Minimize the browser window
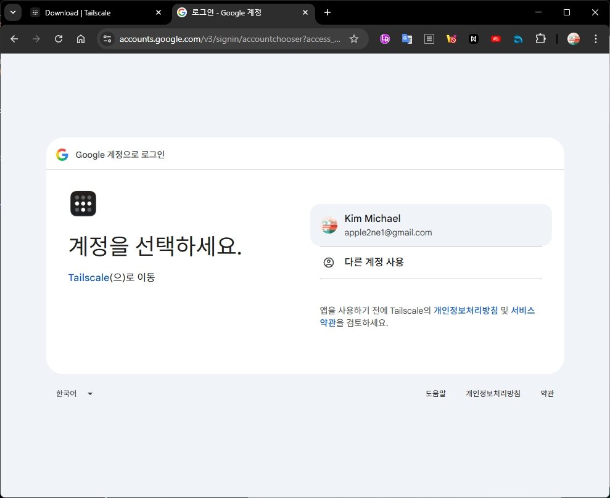This screenshot has height=498, width=610. [538, 12]
